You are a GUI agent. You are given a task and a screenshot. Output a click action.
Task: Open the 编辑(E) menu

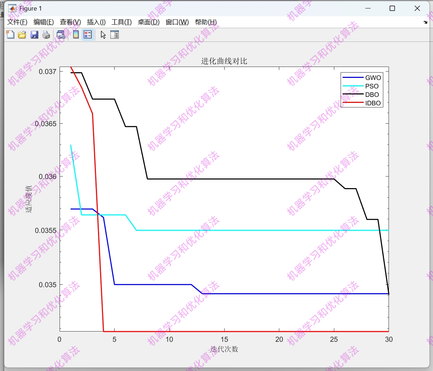44,22
